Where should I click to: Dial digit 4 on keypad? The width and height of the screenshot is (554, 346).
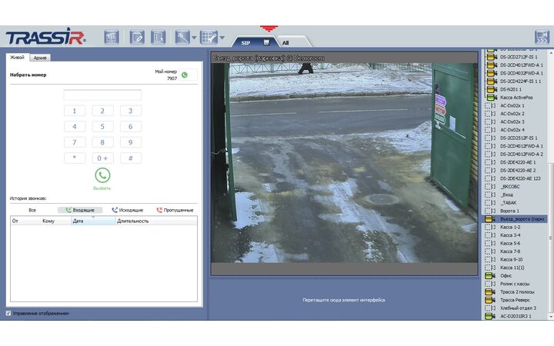click(x=75, y=126)
